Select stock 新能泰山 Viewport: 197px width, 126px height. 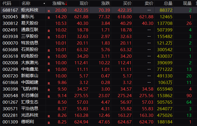click(30, 76)
